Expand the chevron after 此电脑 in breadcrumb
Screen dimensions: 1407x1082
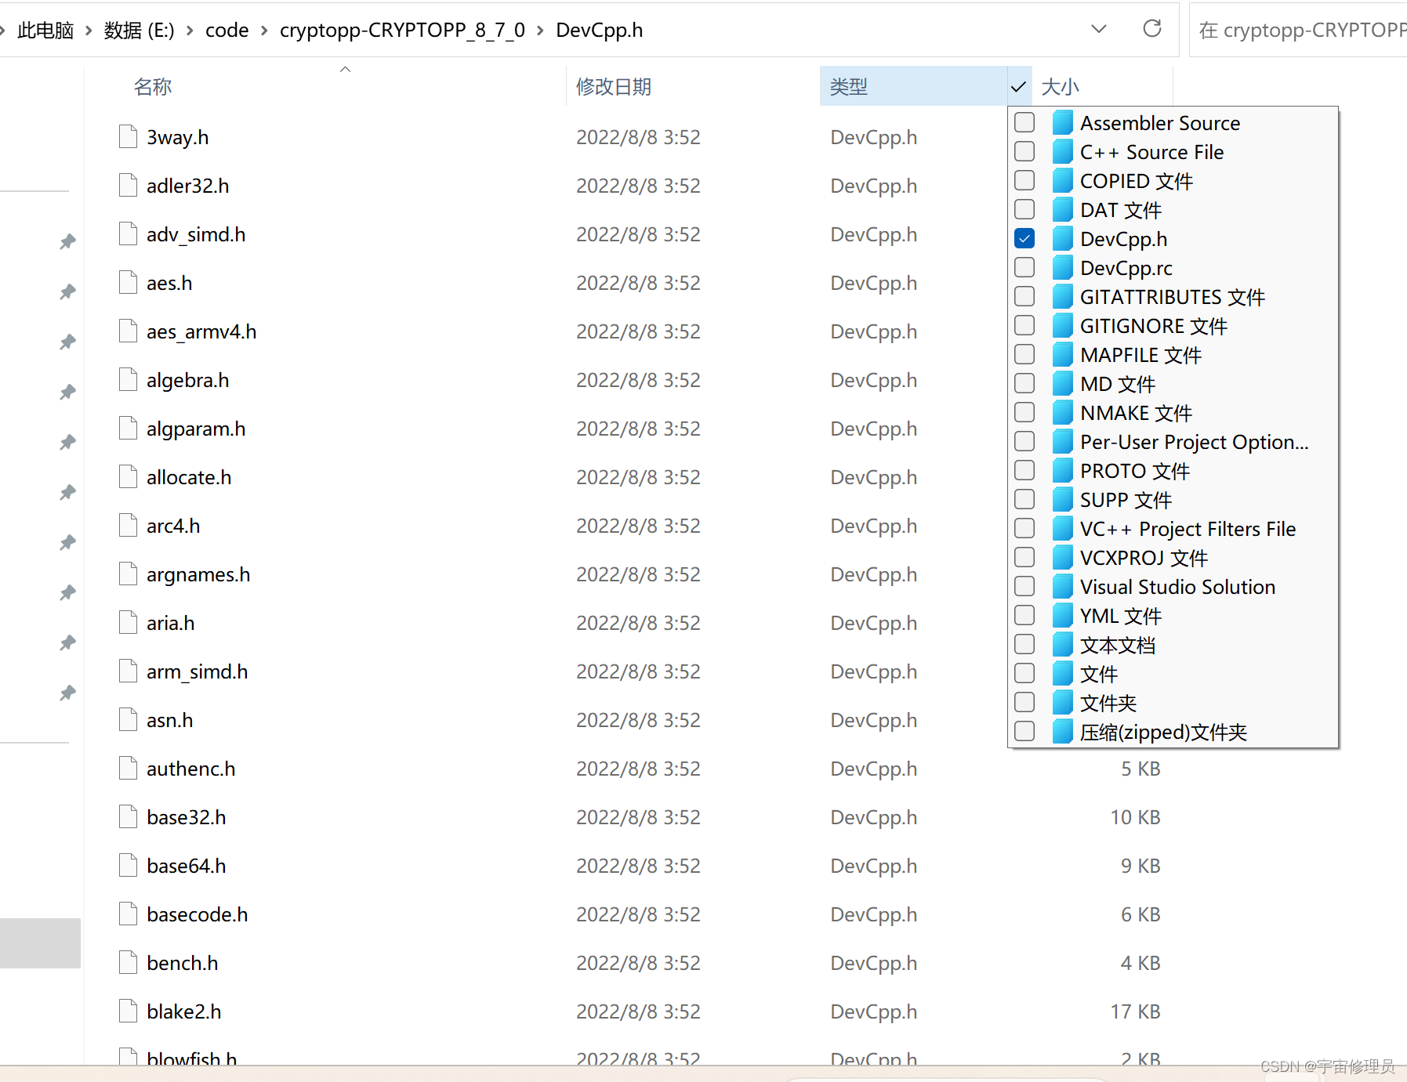89,31
